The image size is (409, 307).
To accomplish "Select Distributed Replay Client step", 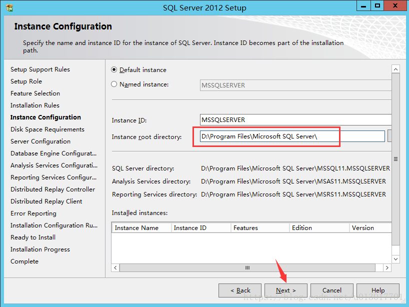I will pyautogui.click(x=46, y=201).
